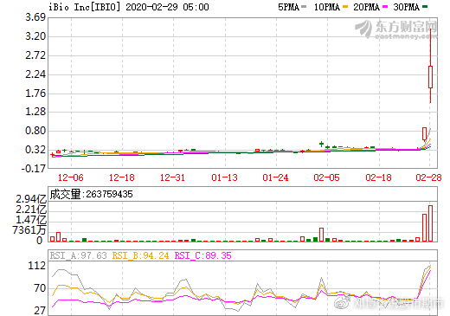Image resolution: width=450 pixels, height=316 pixels.
Task: Click the 112 RSI axis label
Action: [37, 266]
